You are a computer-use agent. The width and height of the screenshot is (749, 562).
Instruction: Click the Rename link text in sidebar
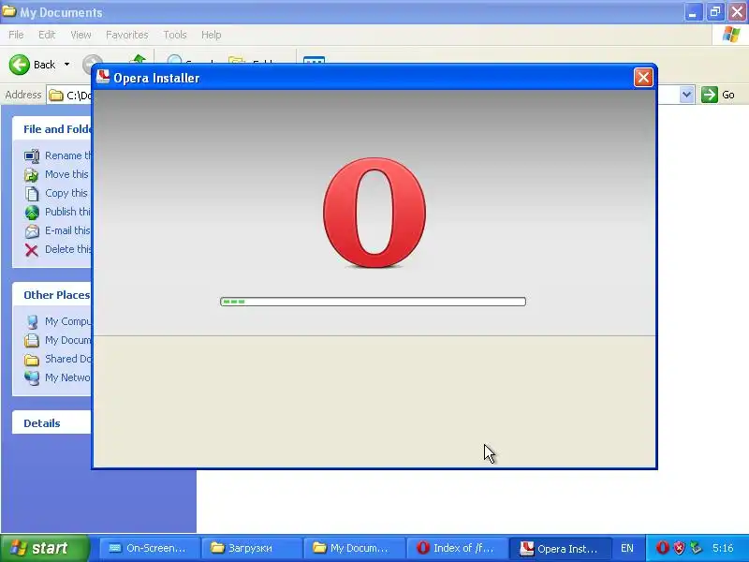[67, 155]
